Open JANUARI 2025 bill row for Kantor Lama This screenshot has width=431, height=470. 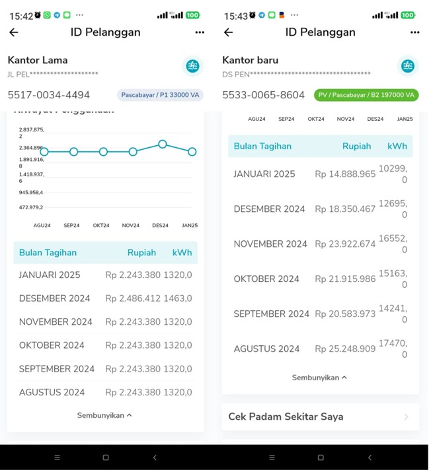point(105,275)
